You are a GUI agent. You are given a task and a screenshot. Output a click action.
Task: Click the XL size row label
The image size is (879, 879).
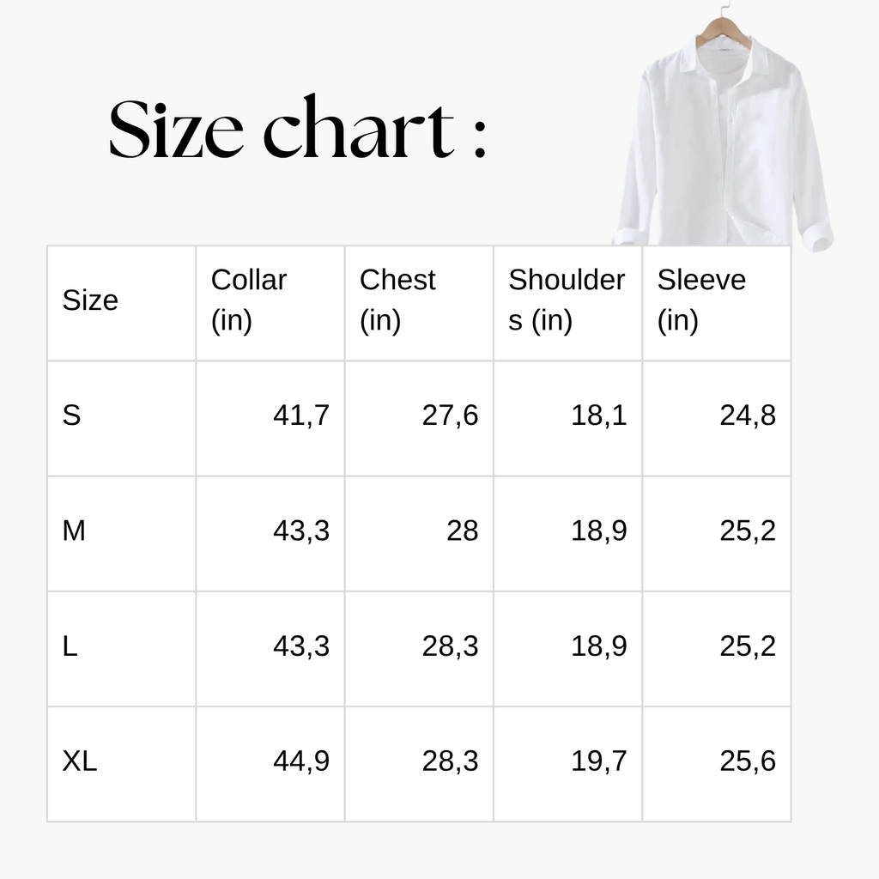[80, 761]
